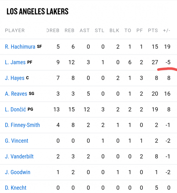Tap the REB column header
The height and width of the screenshot is (193, 177).
click(x=69, y=30)
